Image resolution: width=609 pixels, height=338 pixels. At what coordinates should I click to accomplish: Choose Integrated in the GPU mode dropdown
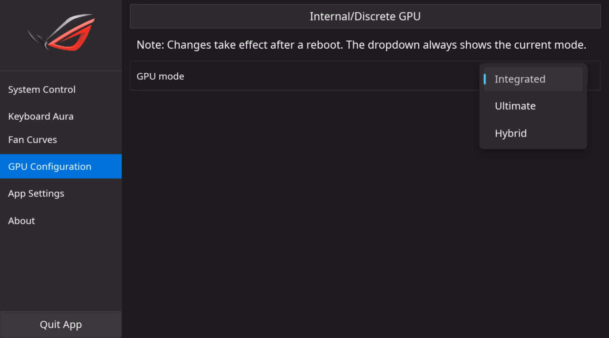coord(520,79)
